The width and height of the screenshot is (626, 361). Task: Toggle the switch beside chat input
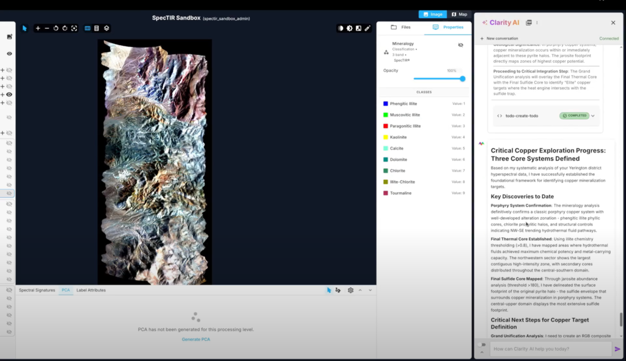[x=481, y=345]
